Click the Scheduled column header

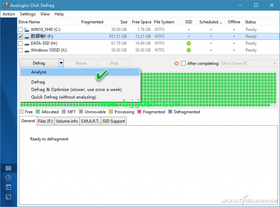[x=211, y=22]
